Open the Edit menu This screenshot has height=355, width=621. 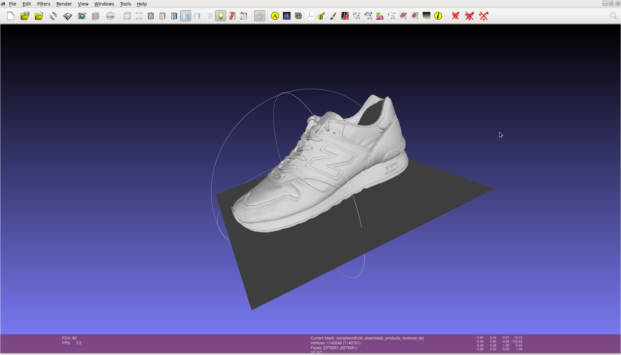tap(27, 4)
